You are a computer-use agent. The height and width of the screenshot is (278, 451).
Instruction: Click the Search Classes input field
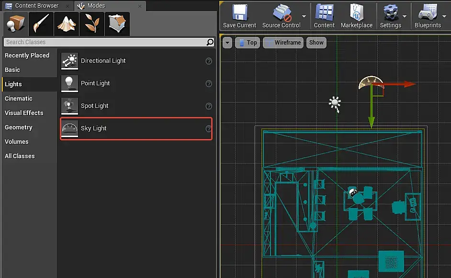(109, 42)
